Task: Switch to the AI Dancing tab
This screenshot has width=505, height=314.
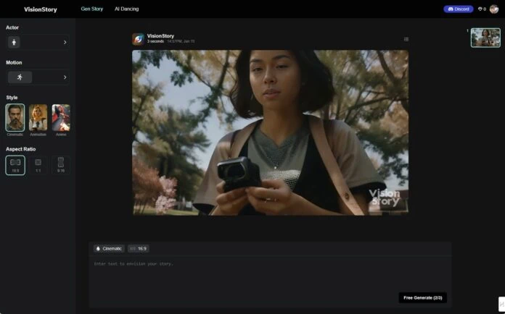Action: pos(126,9)
